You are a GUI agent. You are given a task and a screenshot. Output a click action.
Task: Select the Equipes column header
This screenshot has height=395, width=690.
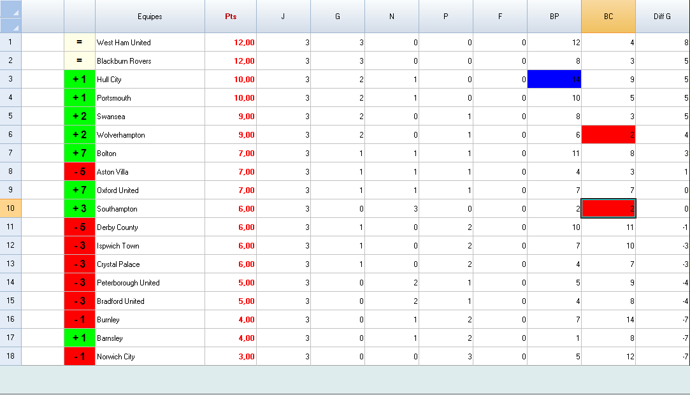(150, 17)
